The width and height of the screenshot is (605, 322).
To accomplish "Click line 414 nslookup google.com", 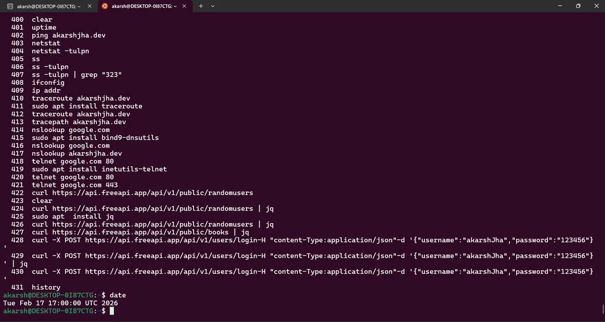I will pyautogui.click(x=60, y=130).
